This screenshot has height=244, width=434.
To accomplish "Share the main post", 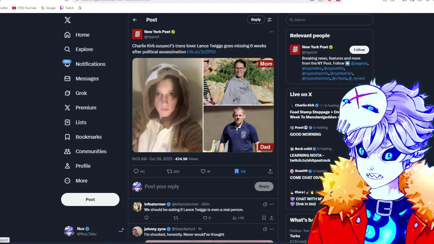I will tap(270, 171).
